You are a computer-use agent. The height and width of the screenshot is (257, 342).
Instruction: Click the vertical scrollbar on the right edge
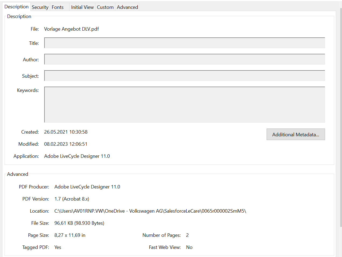[x=341, y=117]
